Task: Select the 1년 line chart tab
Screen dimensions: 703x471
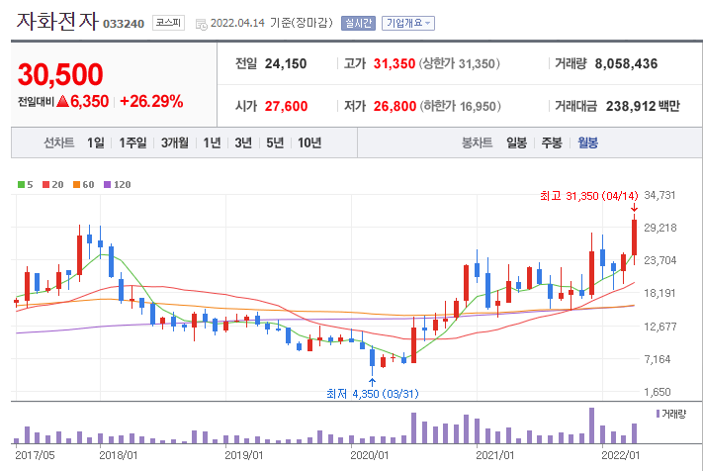Action: [x=212, y=142]
